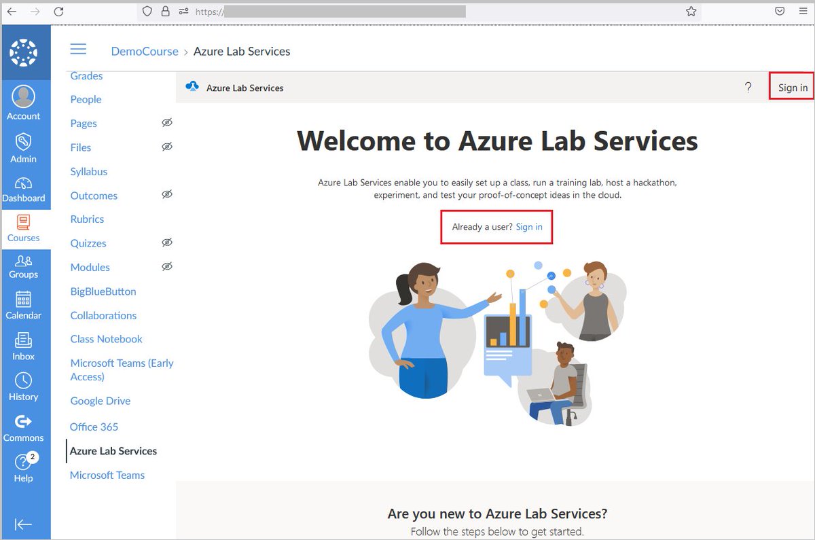Click the 'Sign in' link for existing users

pos(529,227)
